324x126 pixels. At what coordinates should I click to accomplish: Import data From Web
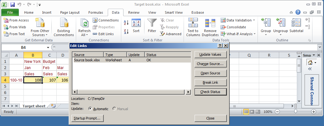point(15,27)
